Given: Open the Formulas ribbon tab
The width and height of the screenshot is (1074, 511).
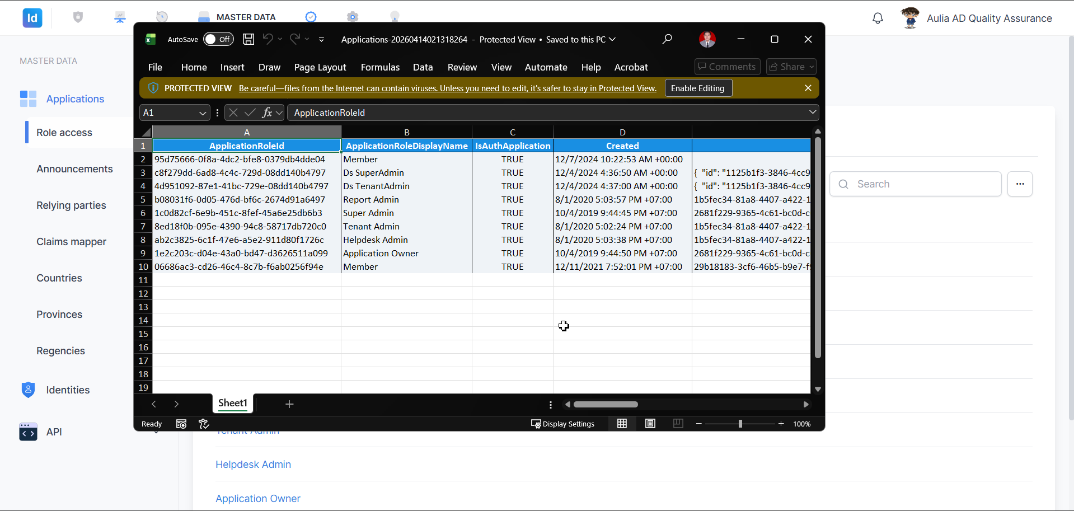Looking at the screenshot, I should pyautogui.click(x=380, y=67).
